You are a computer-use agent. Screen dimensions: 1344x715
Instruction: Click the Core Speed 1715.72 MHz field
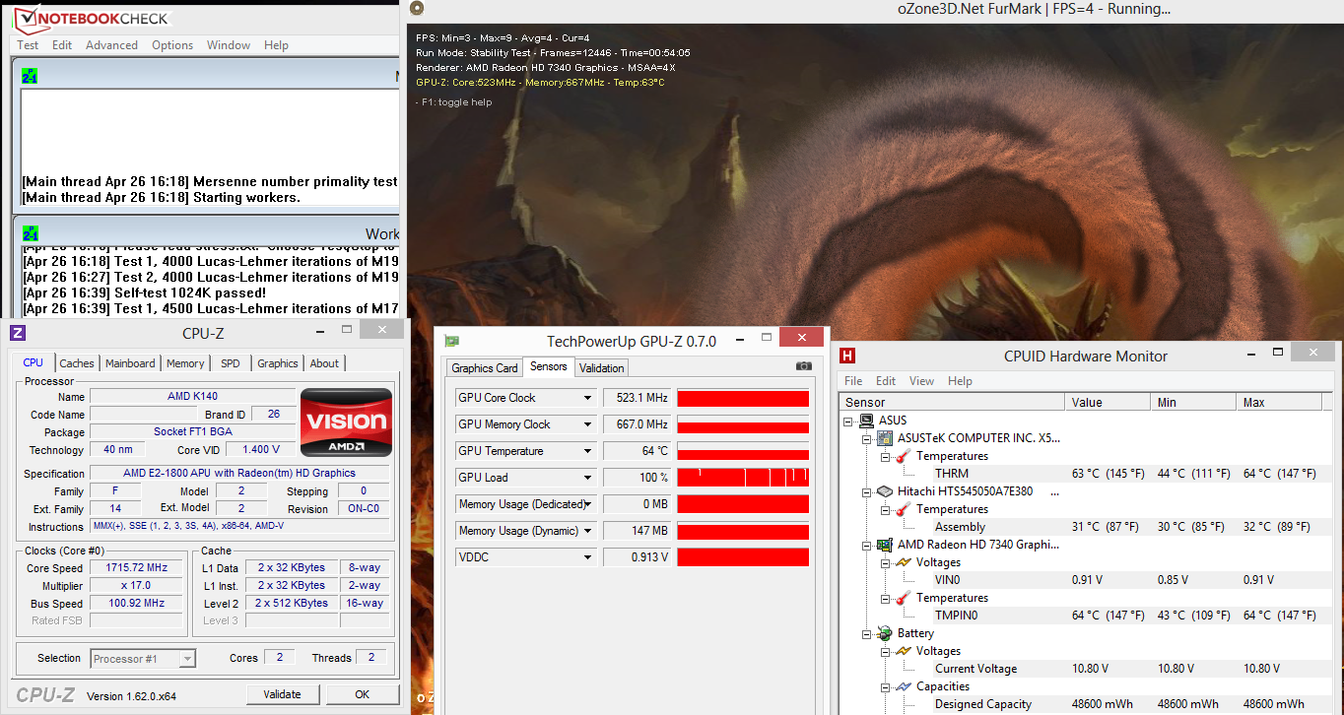(x=136, y=568)
